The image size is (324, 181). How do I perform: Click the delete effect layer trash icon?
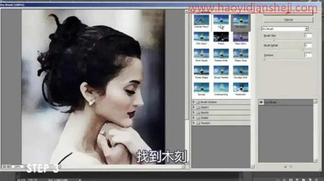[x=291, y=167]
